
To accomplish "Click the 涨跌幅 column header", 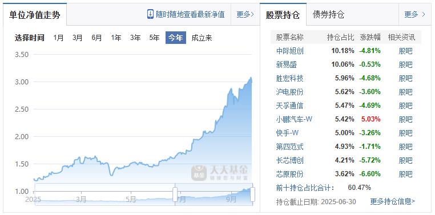I will [370, 37].
